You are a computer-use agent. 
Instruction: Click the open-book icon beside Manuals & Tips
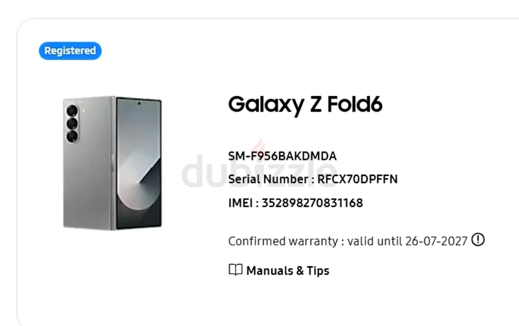[235, 270]
